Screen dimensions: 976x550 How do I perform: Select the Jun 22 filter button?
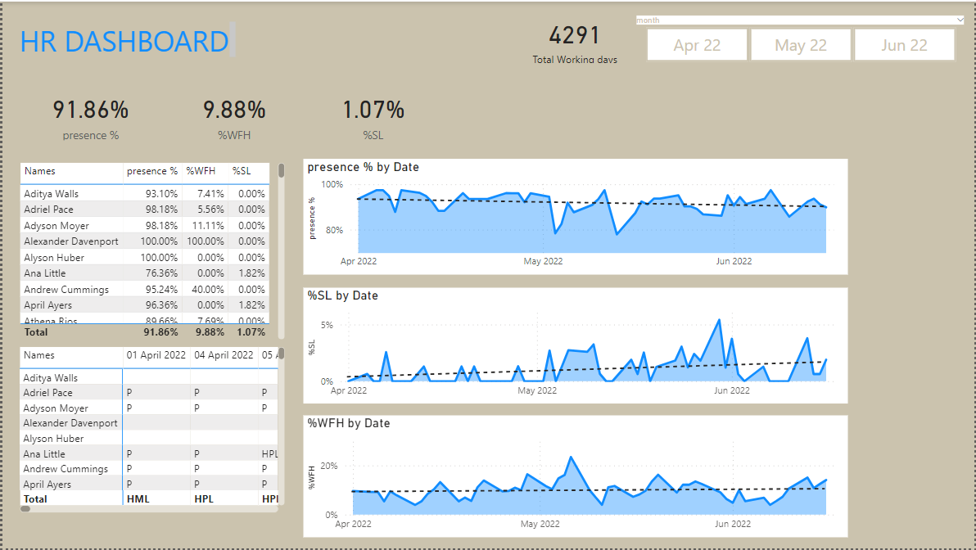click(x=905, y=44)
